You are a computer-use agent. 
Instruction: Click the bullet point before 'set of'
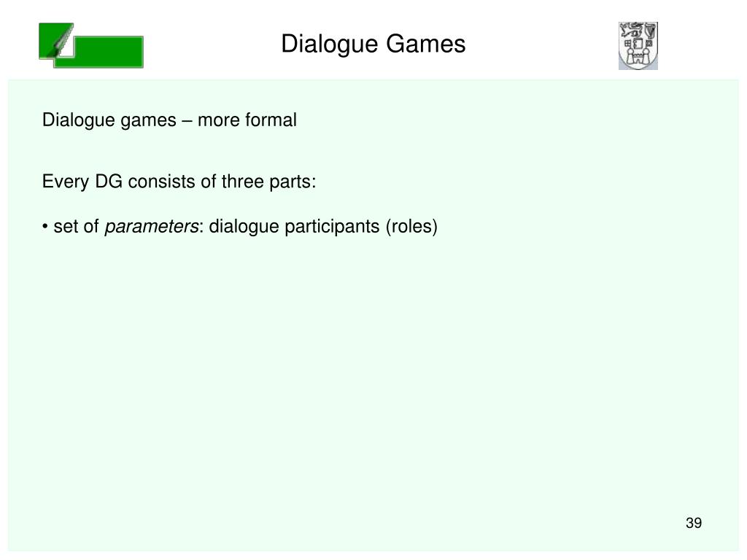[x=44, y=227]
